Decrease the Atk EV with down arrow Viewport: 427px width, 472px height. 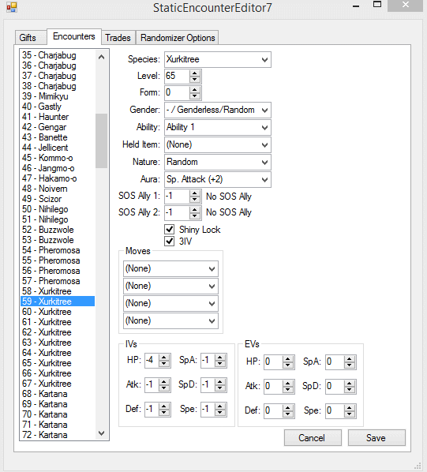point(288,390)
